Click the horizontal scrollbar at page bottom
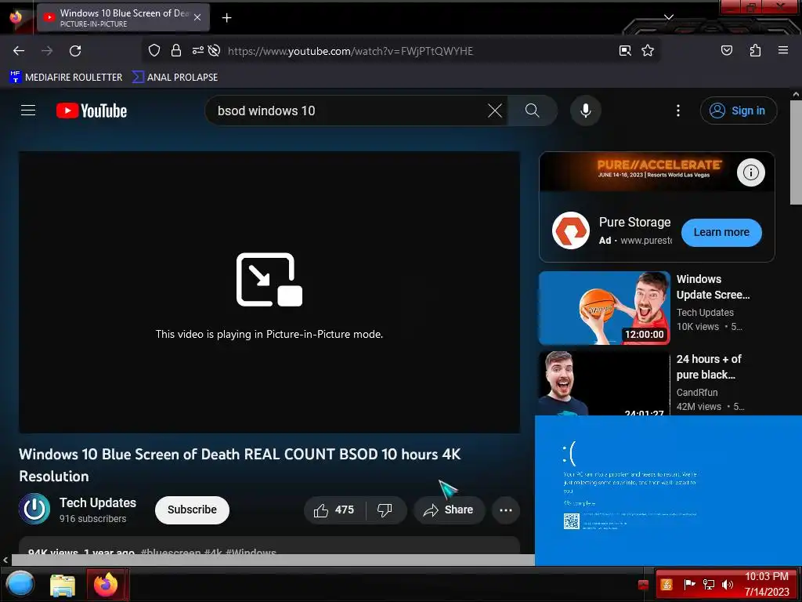802x602 pixels. (x=273, y=560)
